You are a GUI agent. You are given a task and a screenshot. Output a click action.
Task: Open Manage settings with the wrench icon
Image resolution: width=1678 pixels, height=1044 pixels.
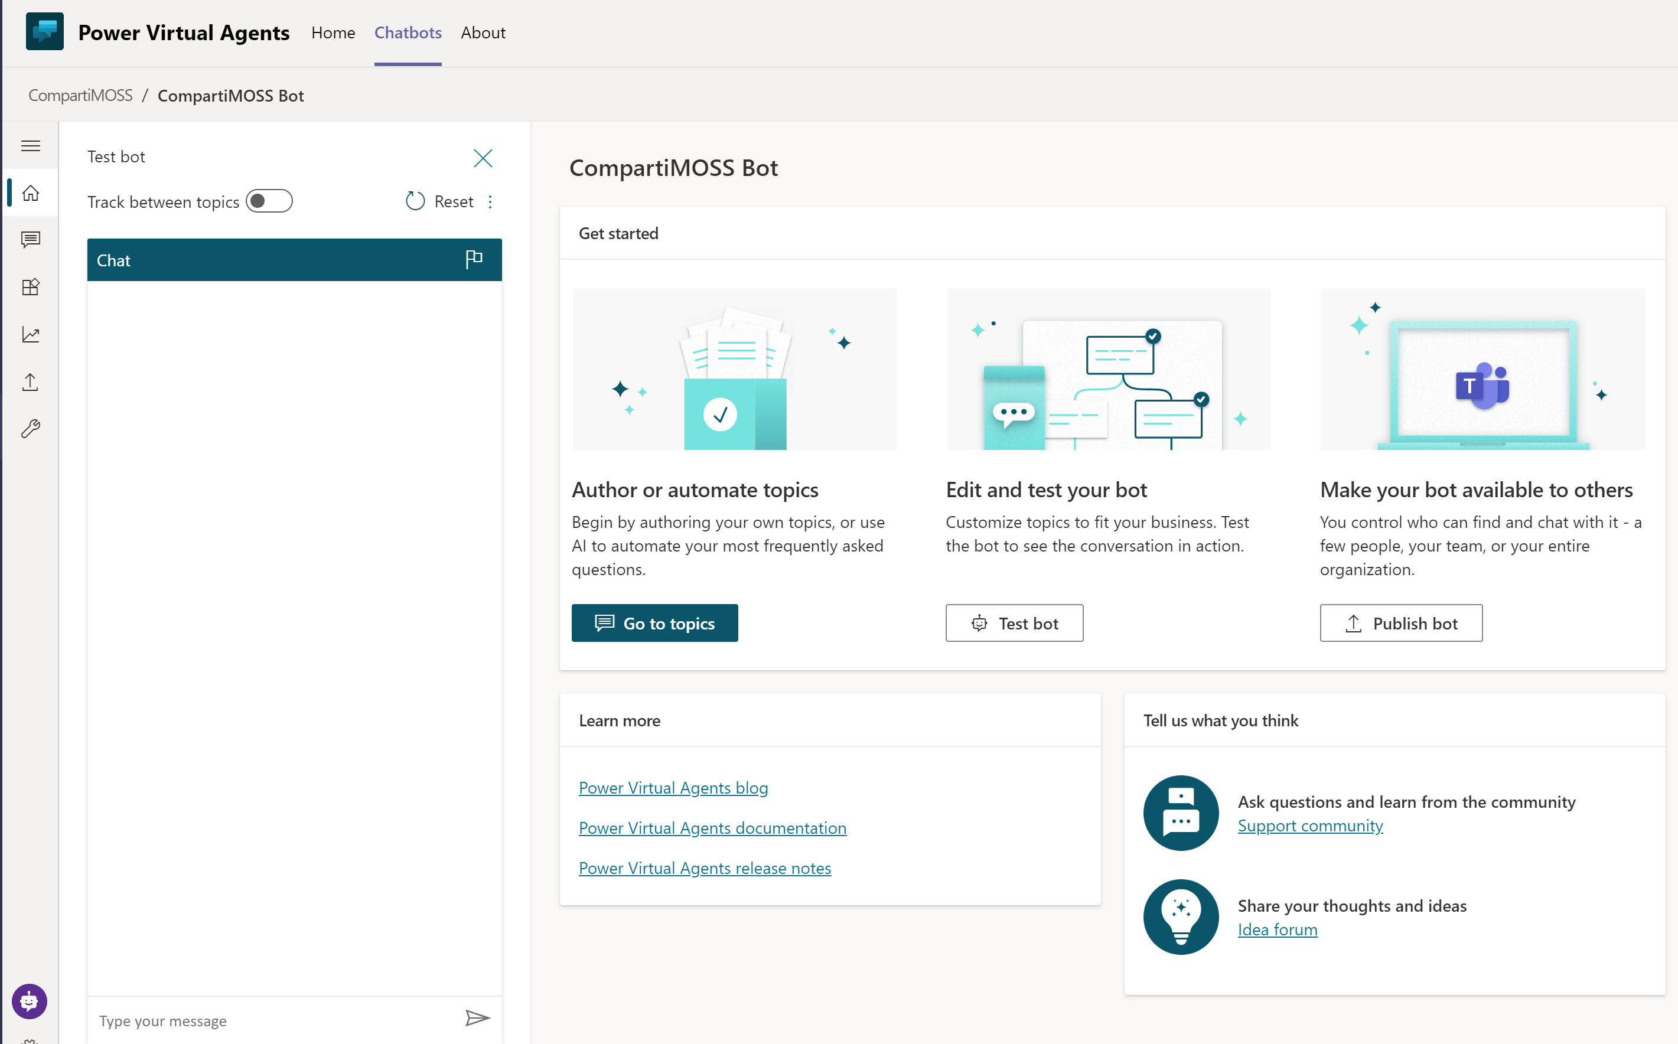point(30,429)
